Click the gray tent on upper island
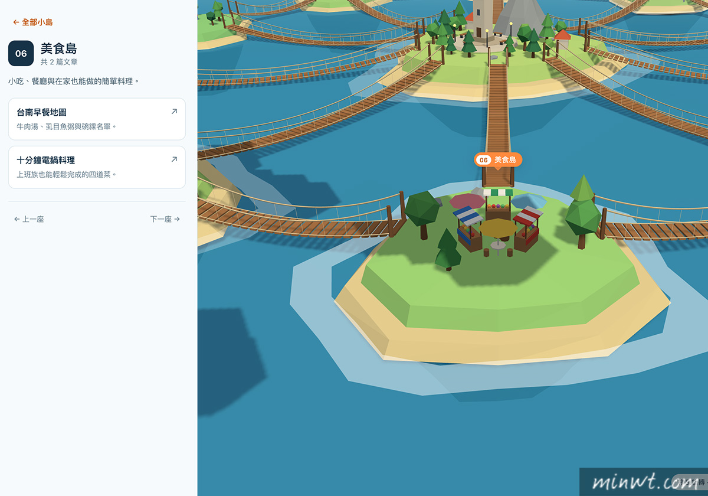708x496 pixels. point(520,17)
